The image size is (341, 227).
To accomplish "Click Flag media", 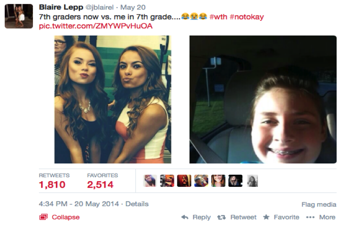I will pyautogui.click(x=319, y=205).
